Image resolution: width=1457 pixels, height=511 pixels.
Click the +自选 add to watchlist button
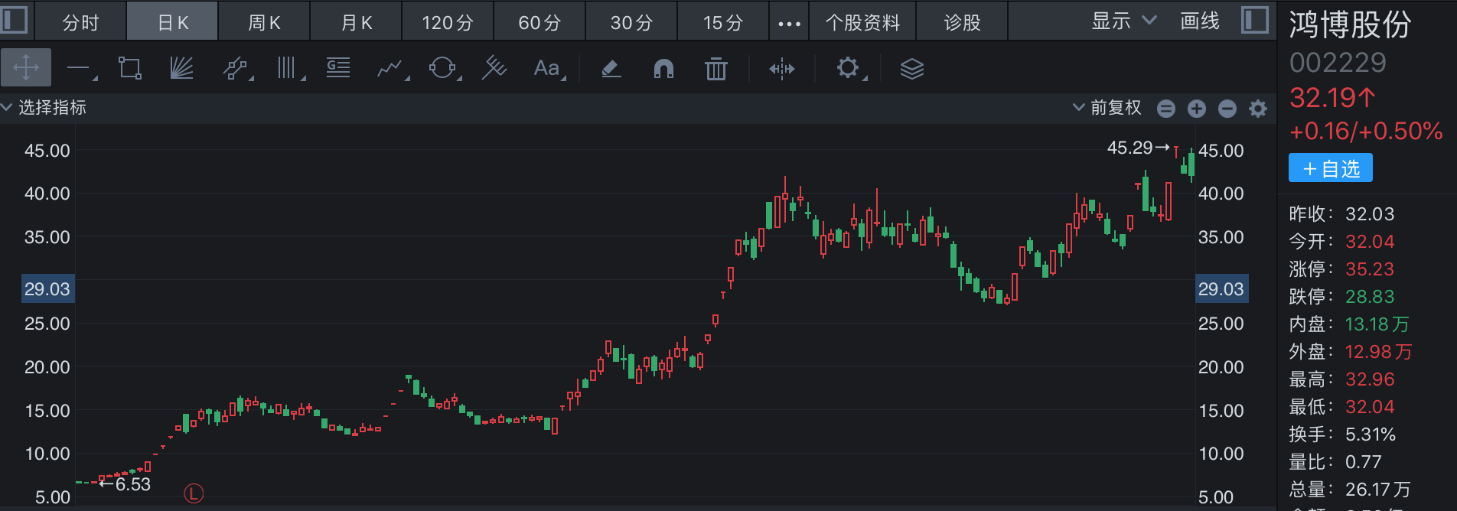[x=1330, y=168]
